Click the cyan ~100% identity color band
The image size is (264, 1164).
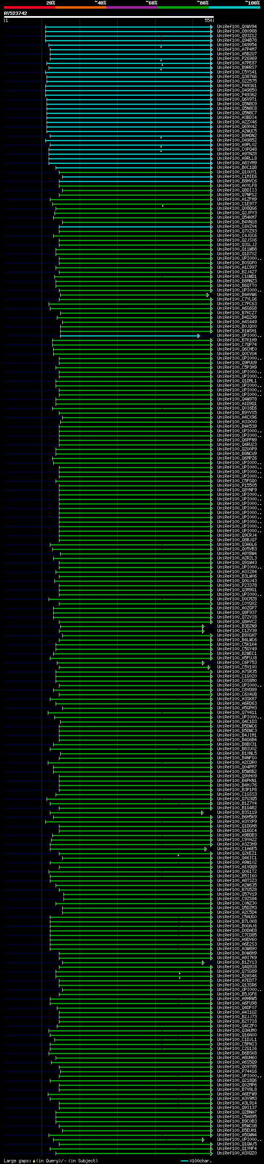point(235,7)
